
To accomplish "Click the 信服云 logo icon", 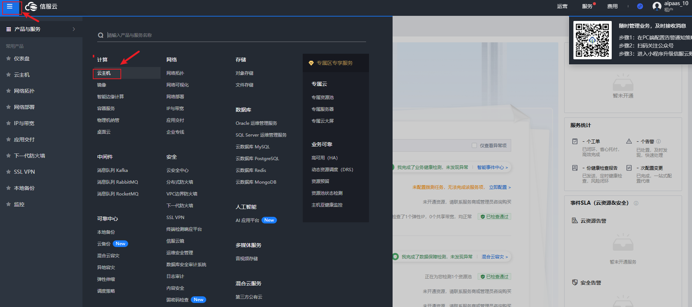I will [31, 7].
